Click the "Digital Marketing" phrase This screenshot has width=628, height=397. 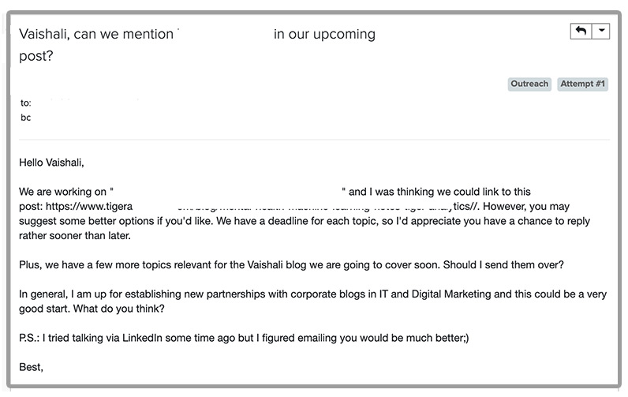(x=457, y=294)
